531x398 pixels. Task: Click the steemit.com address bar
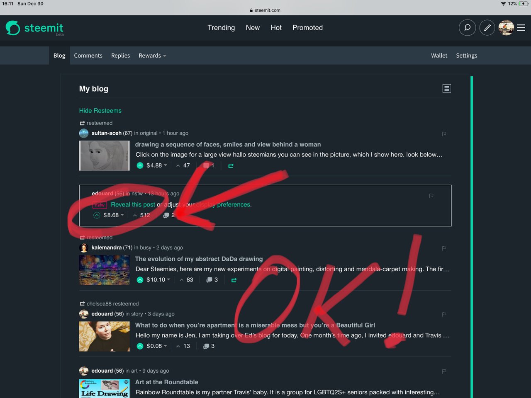[x=265, y=10]
